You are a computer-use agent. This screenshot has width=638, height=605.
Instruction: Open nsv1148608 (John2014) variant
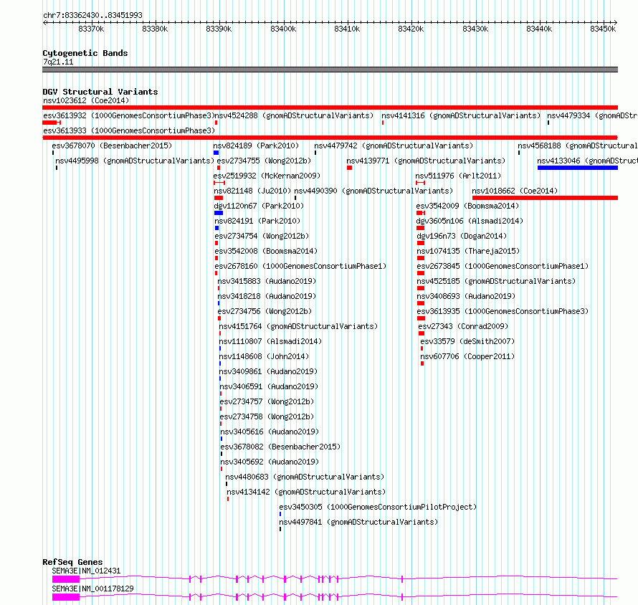tap(264, 356)
